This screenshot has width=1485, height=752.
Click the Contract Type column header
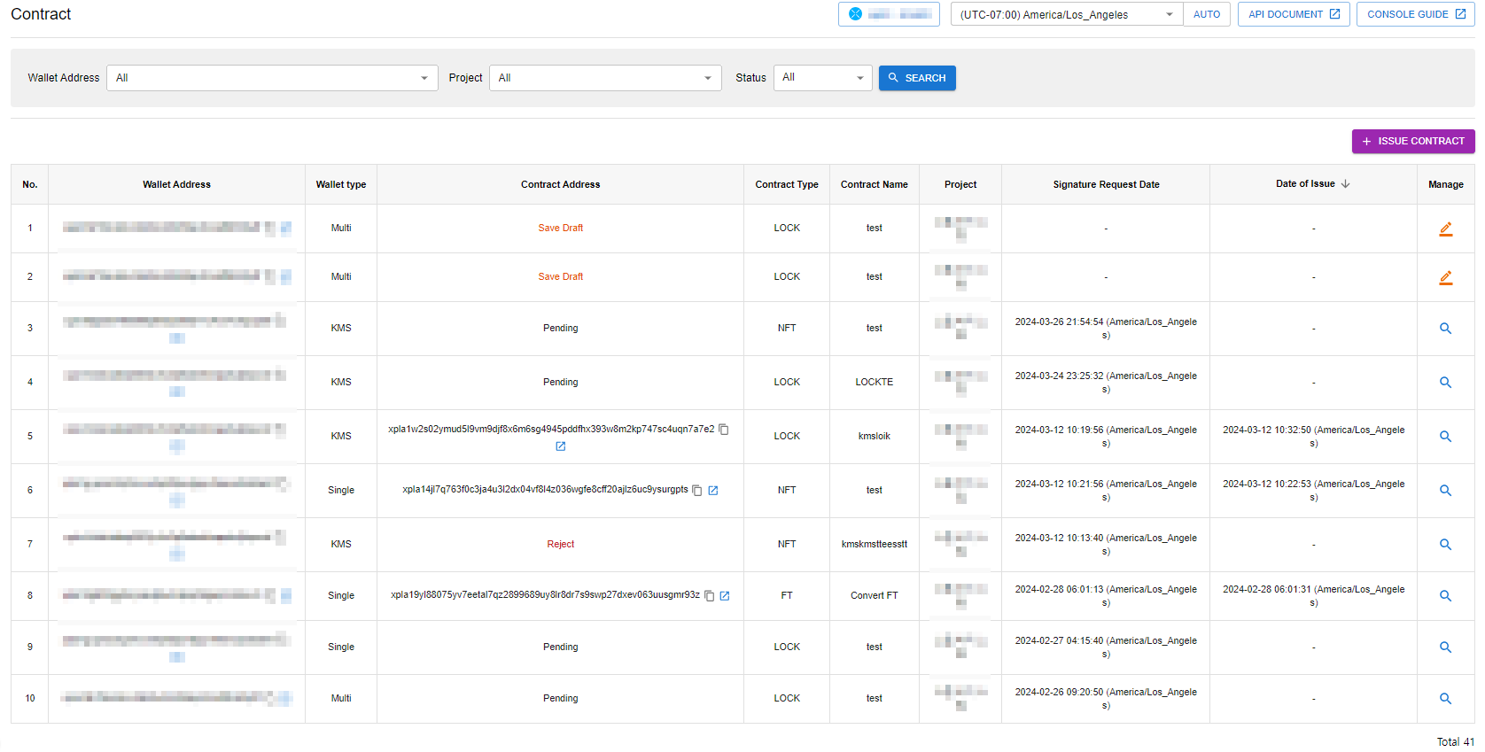pyautogui.click(x=787, y=185)
